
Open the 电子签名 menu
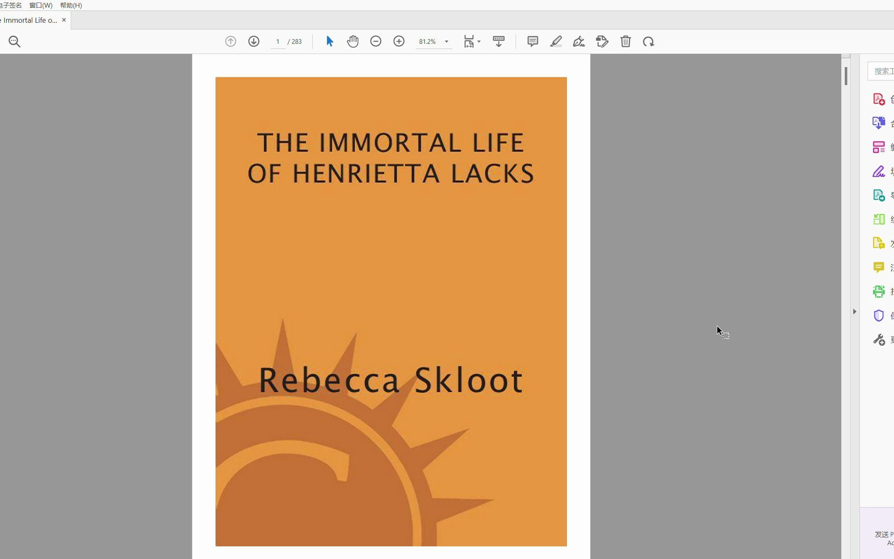click(x=11, y=5)
